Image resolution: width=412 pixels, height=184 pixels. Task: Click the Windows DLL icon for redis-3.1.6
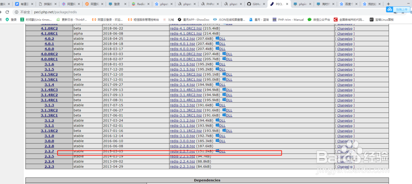coord(217,64)
